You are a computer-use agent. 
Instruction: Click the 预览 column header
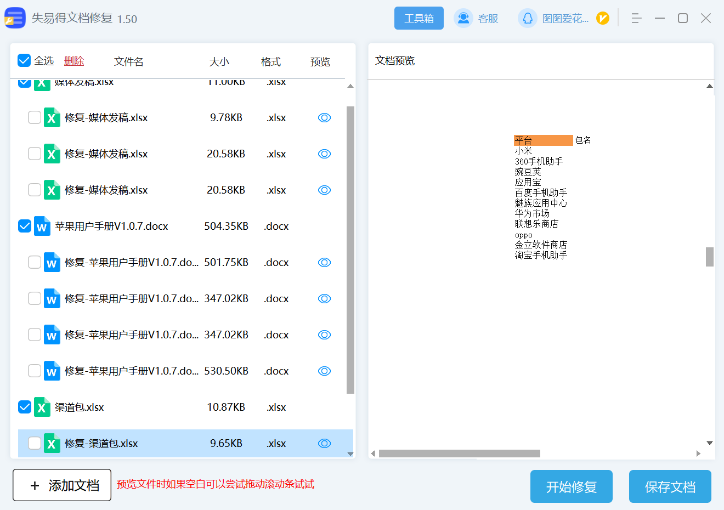320,61
